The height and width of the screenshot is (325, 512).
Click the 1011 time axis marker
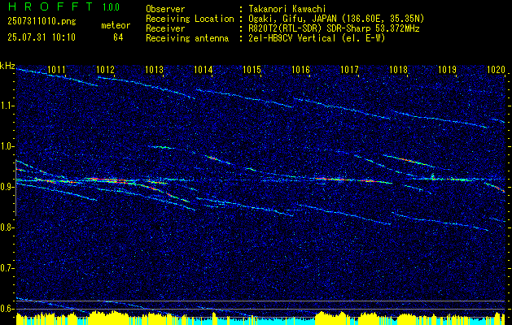tap(56, 69)
